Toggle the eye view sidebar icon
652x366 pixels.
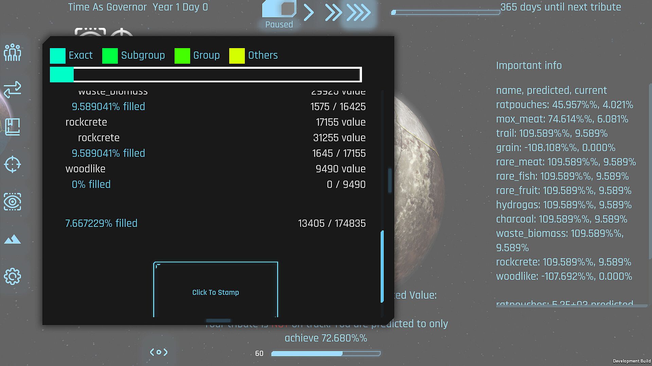13,202
